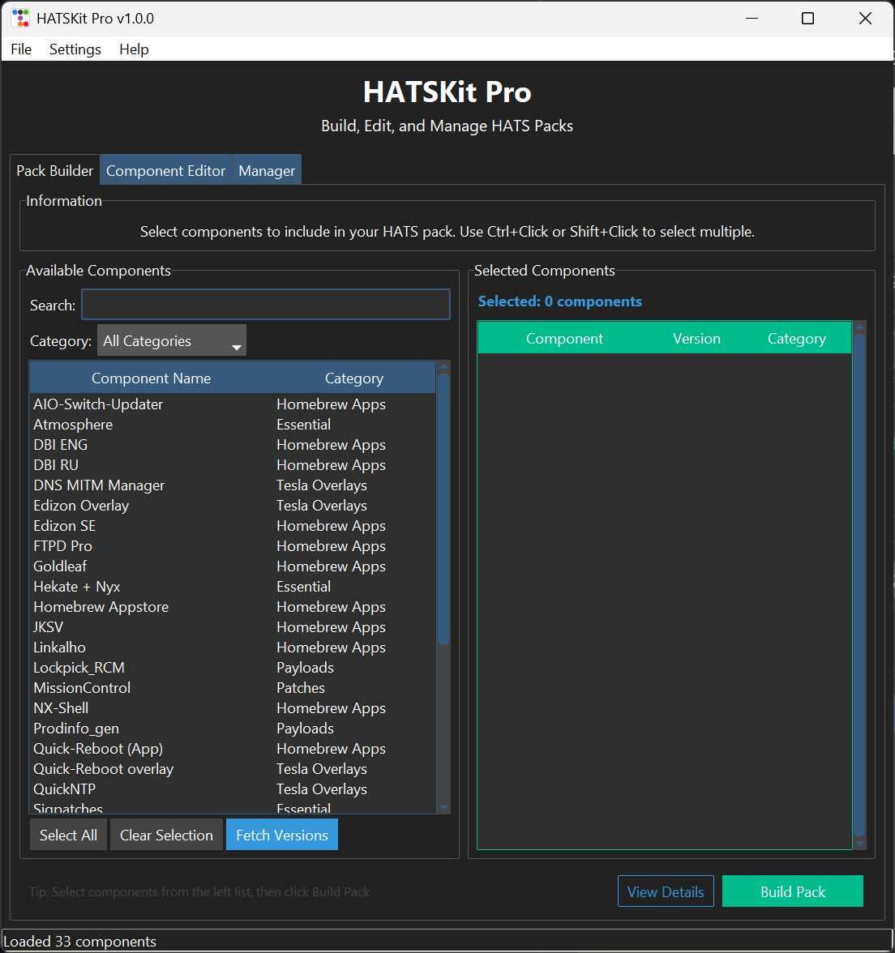Click the green Build Pack button
The image size is (895, 953).
pyautogui.click(x=792, y=892)
